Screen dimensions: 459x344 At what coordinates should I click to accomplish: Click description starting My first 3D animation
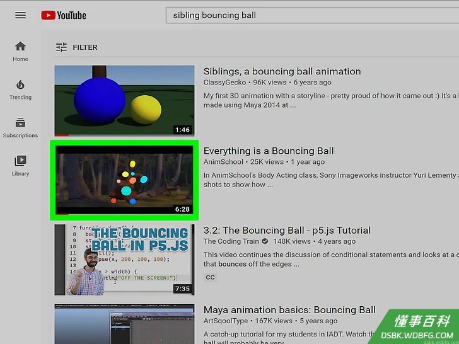click(x=331, y=100)
